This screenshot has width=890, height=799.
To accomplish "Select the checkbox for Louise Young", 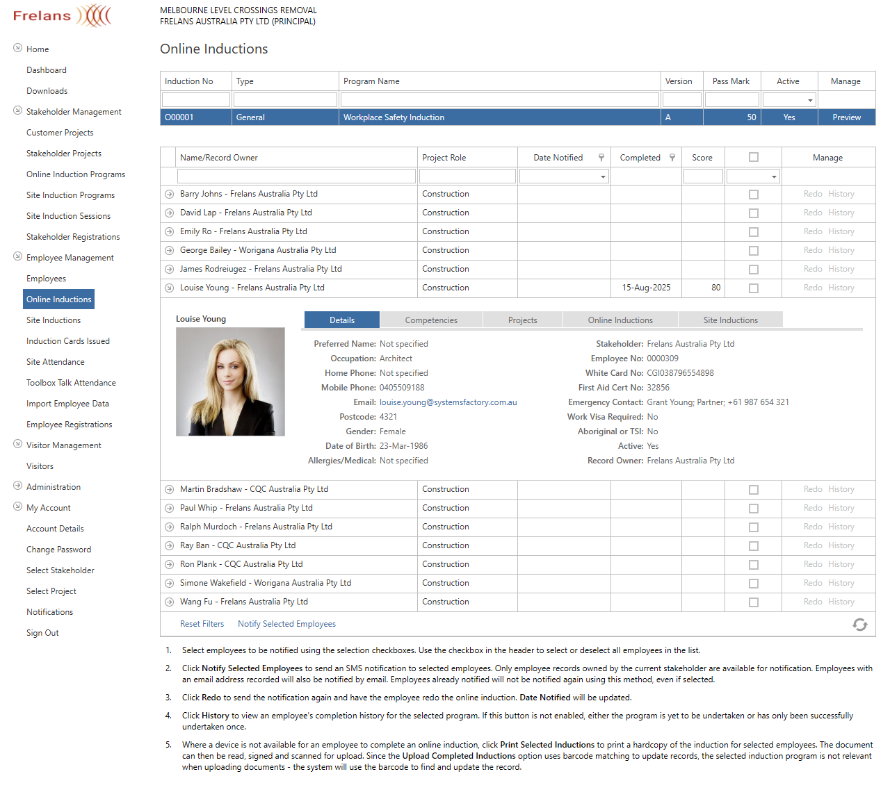I will (x=753, y=288).
